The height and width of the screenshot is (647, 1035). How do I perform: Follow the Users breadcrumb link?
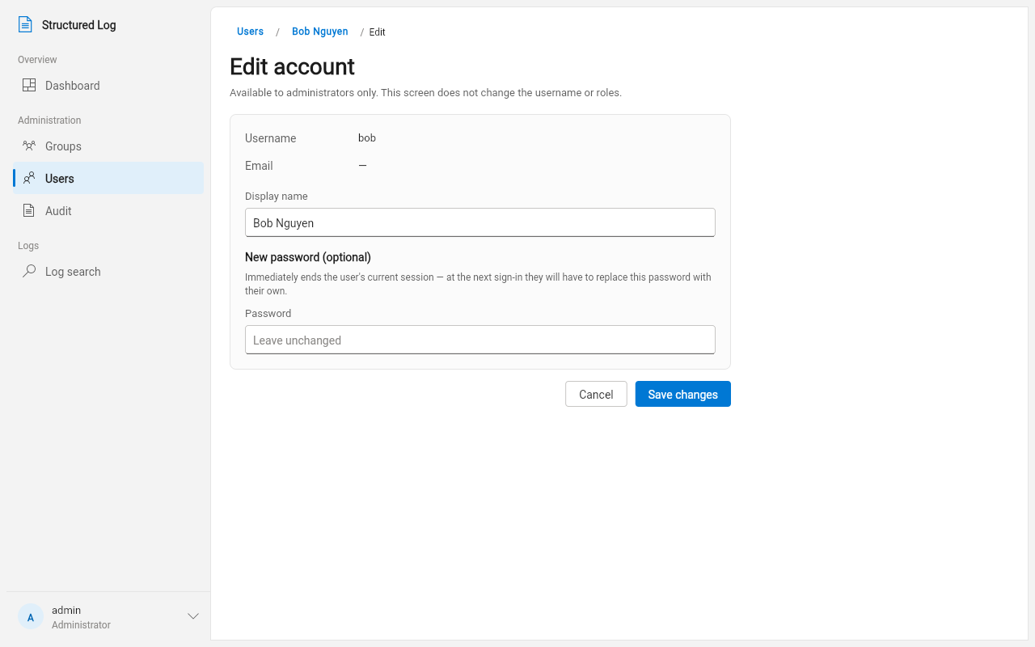coord(250,32)
